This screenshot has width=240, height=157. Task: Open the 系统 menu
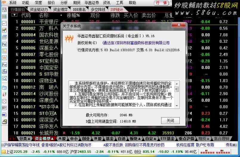click(x=13, y=3)
